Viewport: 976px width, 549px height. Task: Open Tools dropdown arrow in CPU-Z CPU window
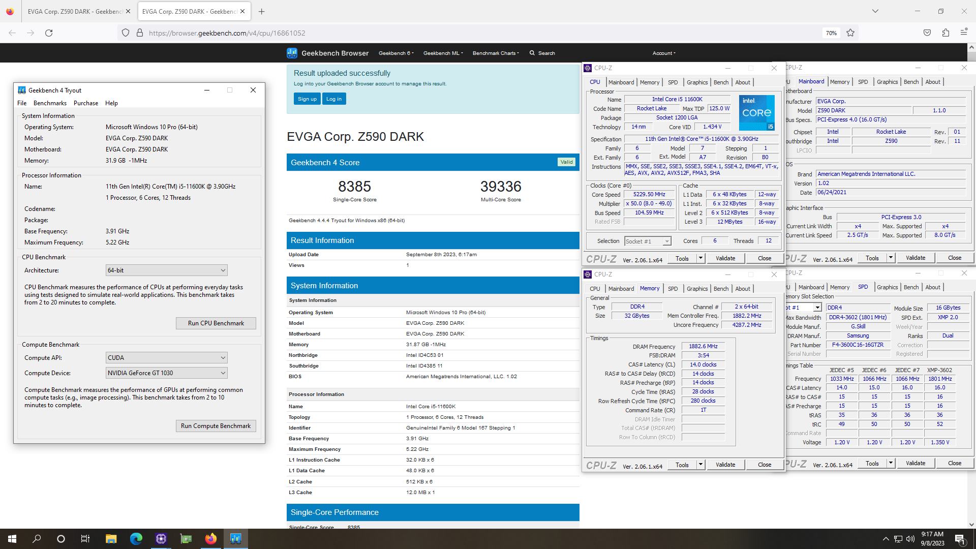point(700,258)
